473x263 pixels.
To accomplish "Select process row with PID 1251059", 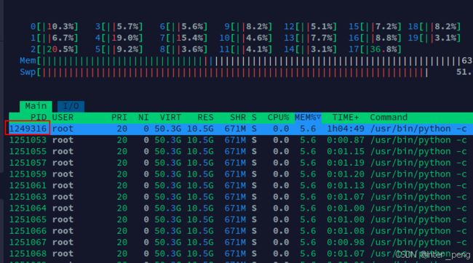I will point(241,174).
